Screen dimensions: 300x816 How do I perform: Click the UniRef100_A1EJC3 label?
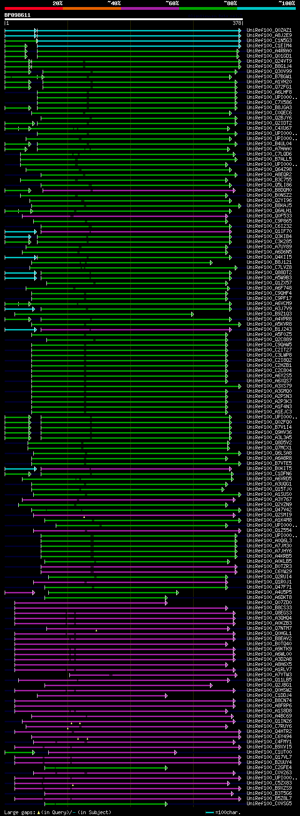(x=269, y=412)
